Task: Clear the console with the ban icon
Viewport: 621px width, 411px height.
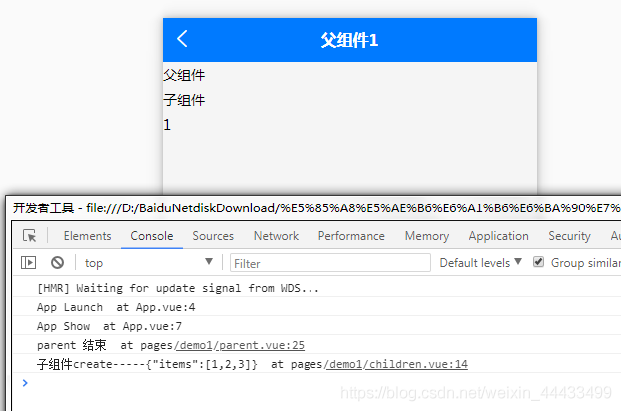Action: pyautogui.click(x=57, y=262)
